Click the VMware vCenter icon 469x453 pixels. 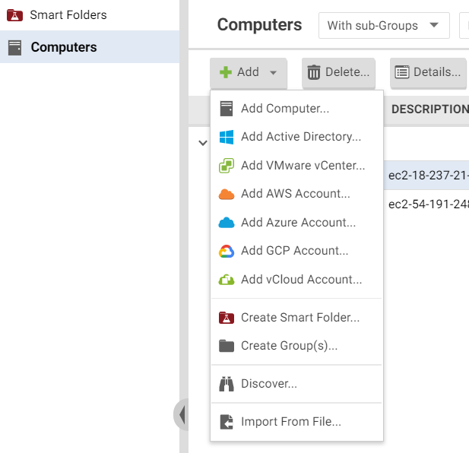pos(226,166)
